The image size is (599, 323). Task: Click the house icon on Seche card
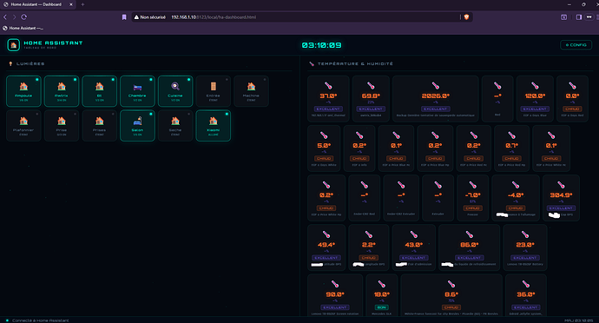tap(175, 122)
